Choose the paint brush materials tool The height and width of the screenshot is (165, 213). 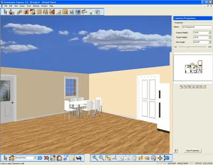click(12, 12)
